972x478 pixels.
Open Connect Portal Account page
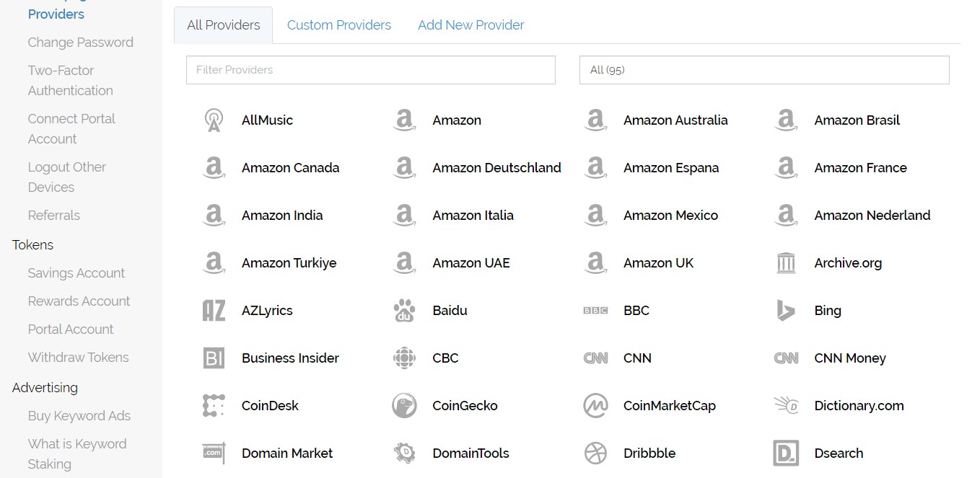tap(71, 129)
